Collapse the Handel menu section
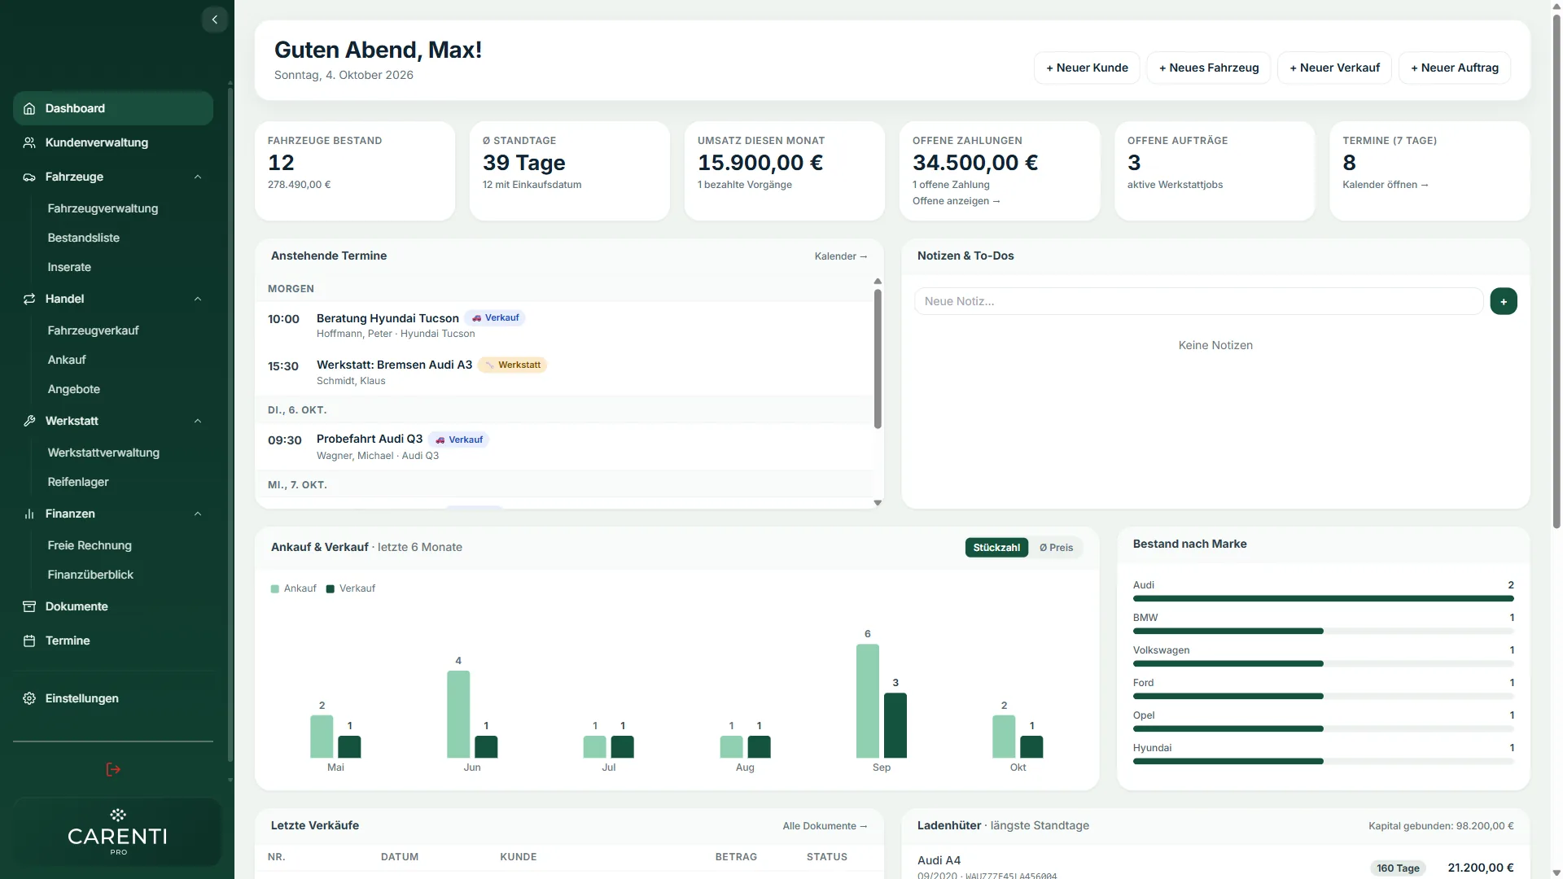 coord(198,299)
